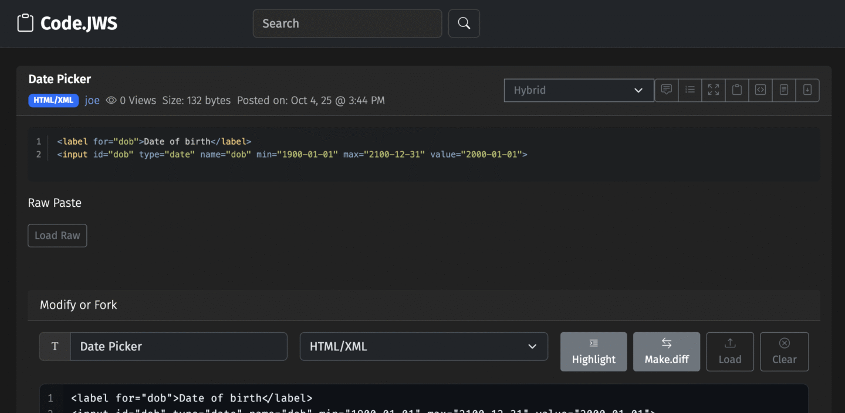Click the fullscreen expand arrows icon
Viewport: 845px width, 413px height.
(x=714, y=90)
